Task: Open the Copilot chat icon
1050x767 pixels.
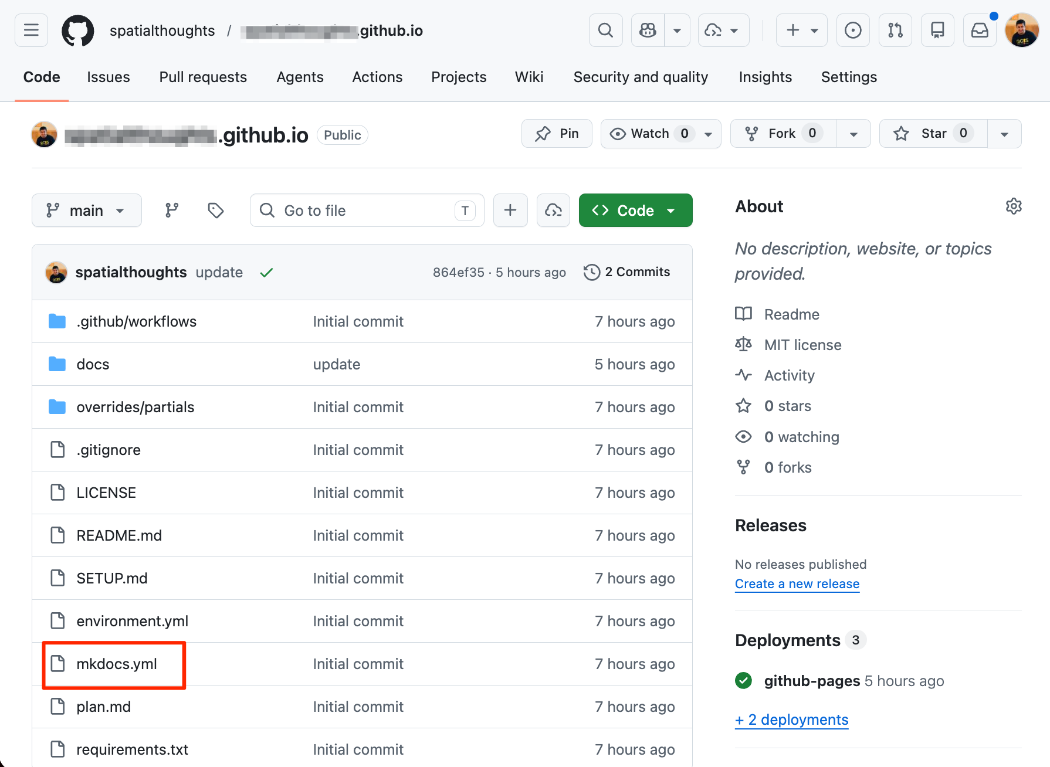Action: (x=648, y=30)
